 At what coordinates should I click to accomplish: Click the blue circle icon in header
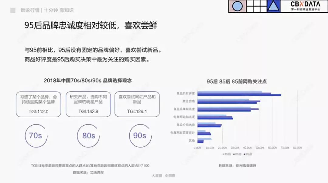(x=237, y=6)
